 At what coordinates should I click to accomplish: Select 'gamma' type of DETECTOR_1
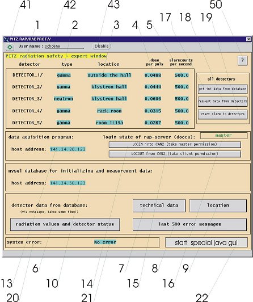click(x=64, y=75)
